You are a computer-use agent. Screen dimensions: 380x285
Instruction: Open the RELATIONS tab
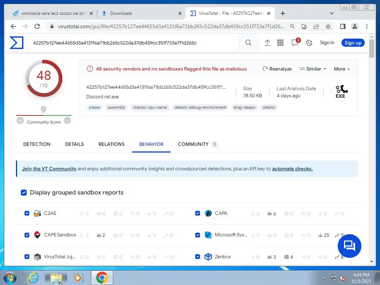click(x=111, y=144)
